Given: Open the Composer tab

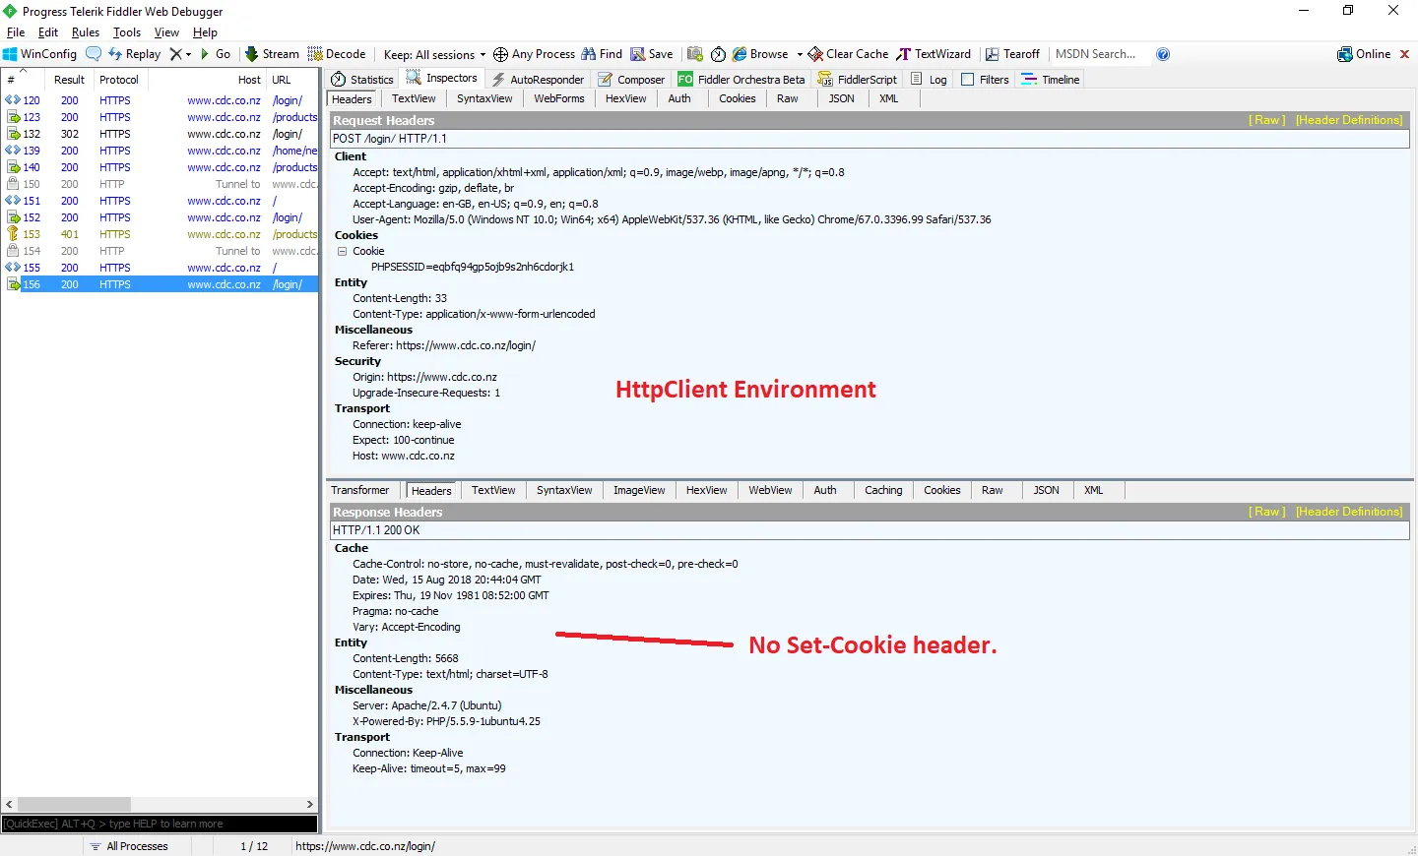Looking at the screenshot, I should 631,80.
